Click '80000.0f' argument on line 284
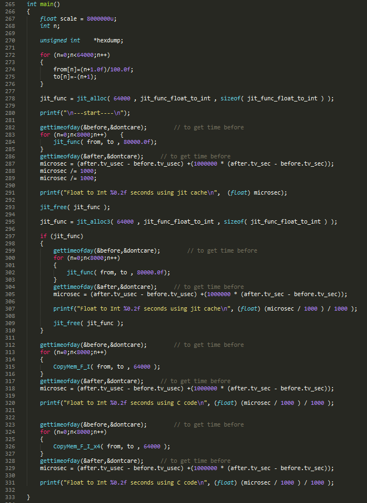 (x=137, y=142)
